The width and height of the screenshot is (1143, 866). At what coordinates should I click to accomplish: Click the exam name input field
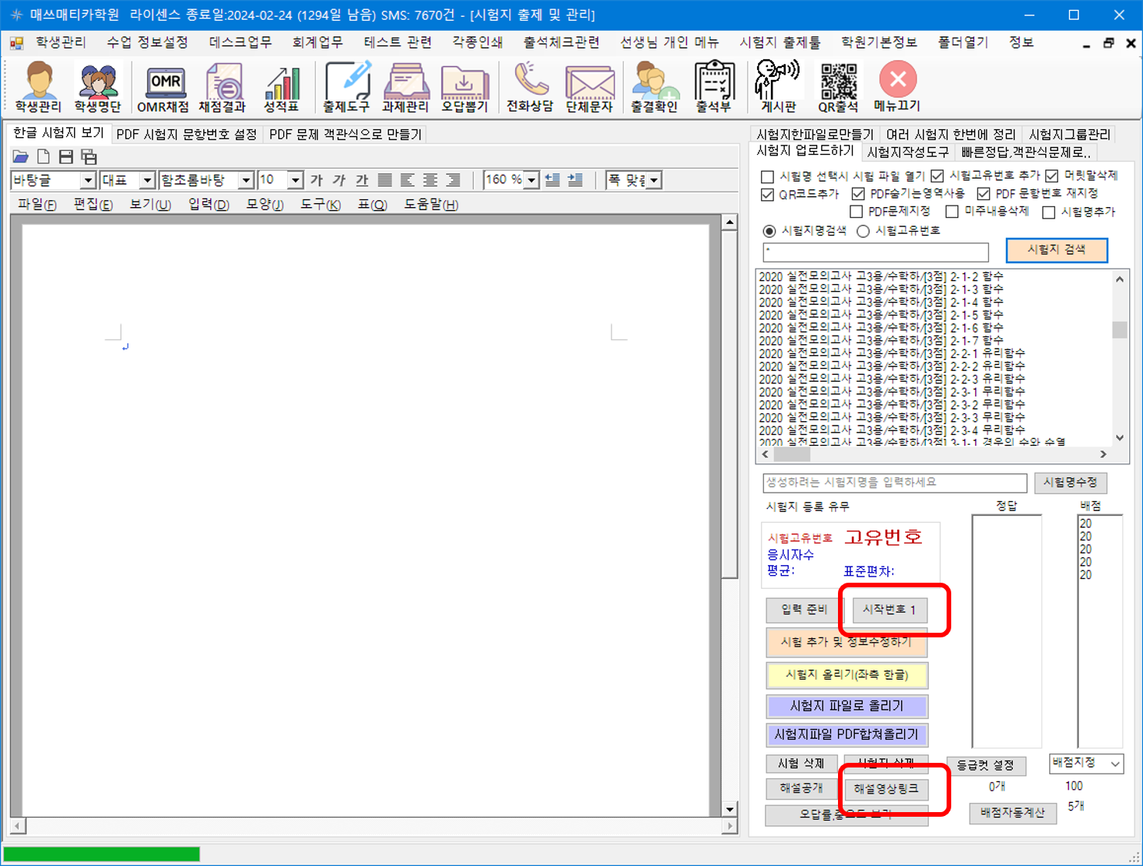pos(895,483)
